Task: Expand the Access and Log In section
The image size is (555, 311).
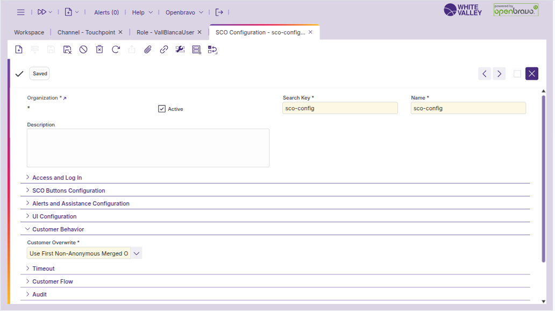Action: (x=57, y=178)
